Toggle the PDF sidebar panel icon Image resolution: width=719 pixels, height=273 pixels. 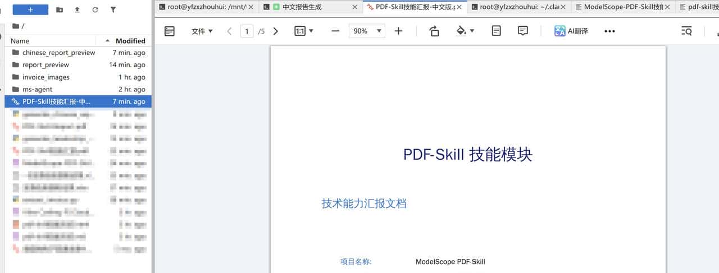(x=170, y=31)
